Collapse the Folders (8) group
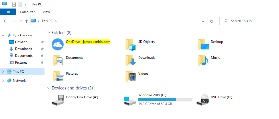 (x=48, y=33)
